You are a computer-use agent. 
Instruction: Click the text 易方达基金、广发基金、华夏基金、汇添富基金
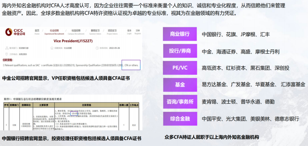tap(254, 84)
